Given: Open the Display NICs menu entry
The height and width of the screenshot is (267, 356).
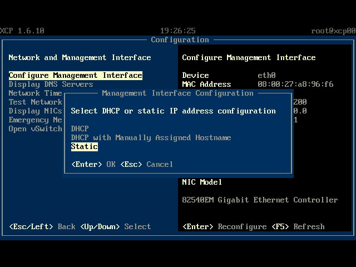Looking at the screenshot, I should click(x=35, y=111).
